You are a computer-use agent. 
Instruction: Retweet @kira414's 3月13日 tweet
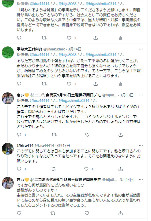pos(54,169)
